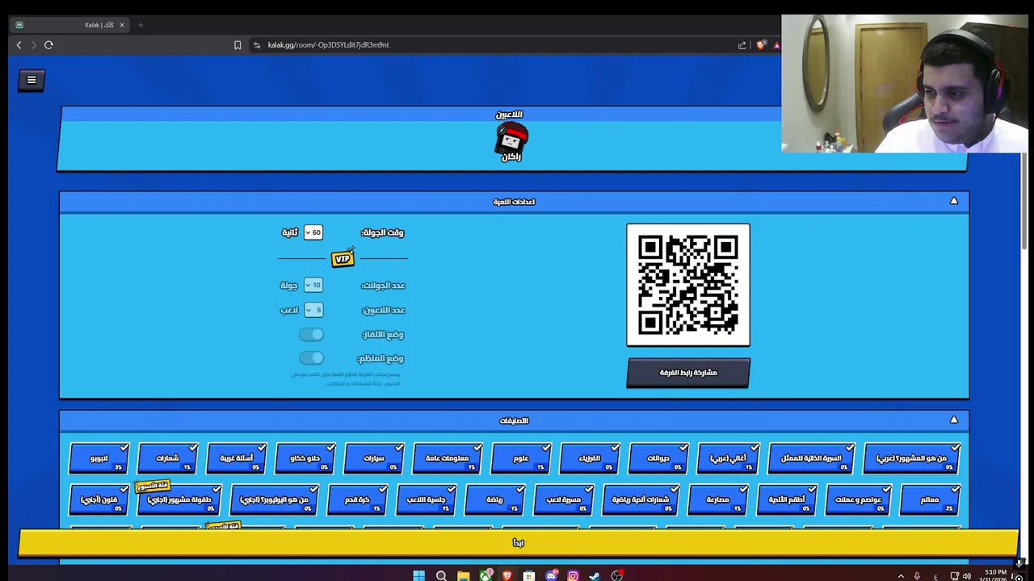Uncheck the أطقم الأندية category card
The image size is (1034, 581).
point(786,499)
